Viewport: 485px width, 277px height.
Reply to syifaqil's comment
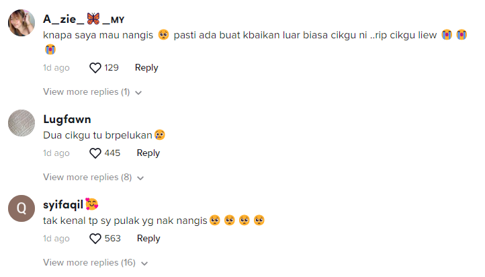pyautogui.click(x=148, y=239)
